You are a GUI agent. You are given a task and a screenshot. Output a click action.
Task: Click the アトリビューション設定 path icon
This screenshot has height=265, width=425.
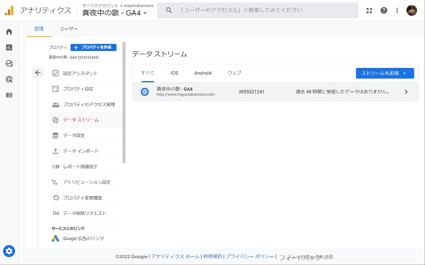pyautogui.click(x=55, y=182)
